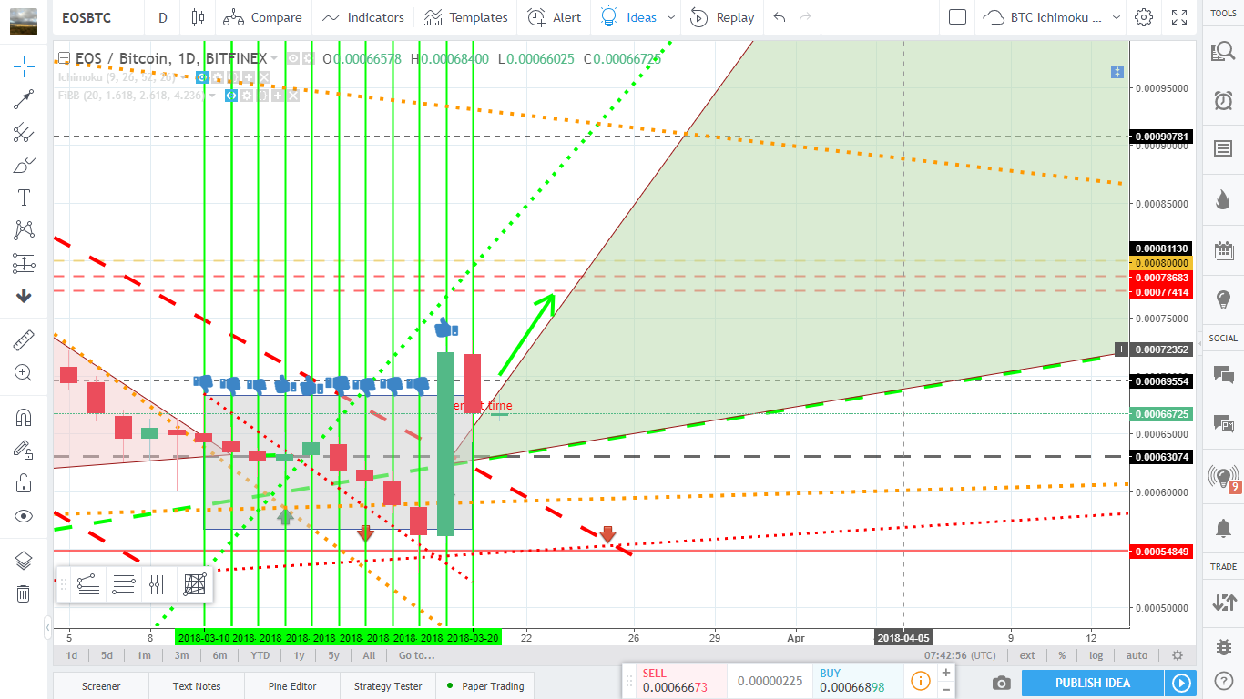Open the prediction and measurement tools
1244x699 pixels.
24,264
